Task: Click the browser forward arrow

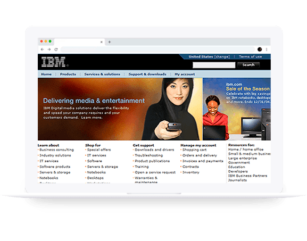Action: pos(49,49)
